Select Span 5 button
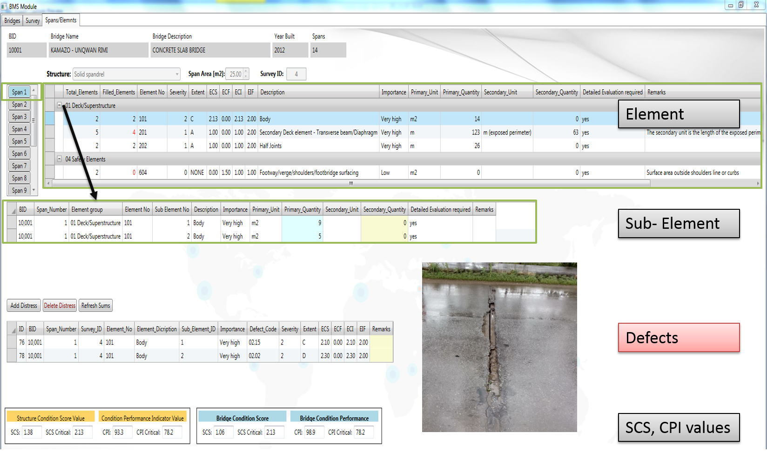This screenshot has height=453, width=767. (x=19, y=141)
